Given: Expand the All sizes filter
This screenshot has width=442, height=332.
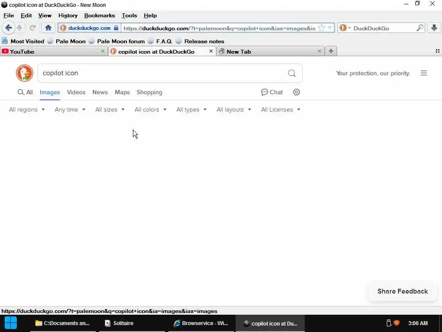Looking at the screenshot, I should pyautogui.click(x=110, y=109).
